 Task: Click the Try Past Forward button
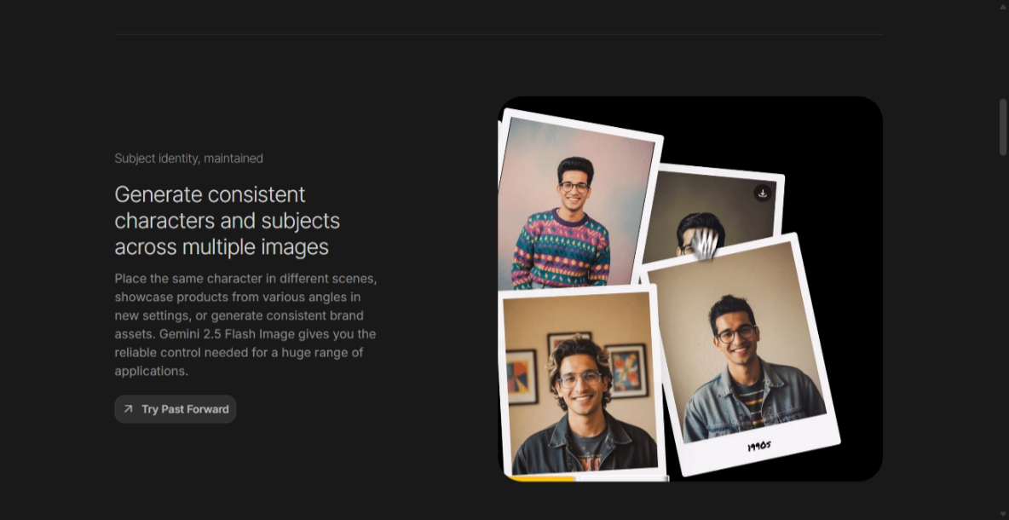(x=175, y=409)
